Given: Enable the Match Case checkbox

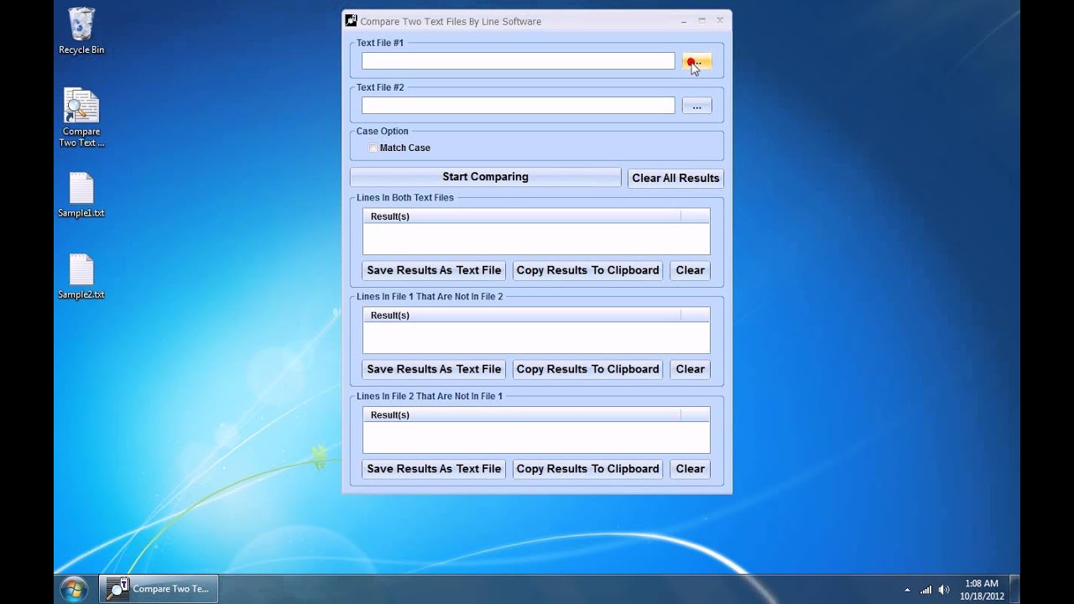Looking at the screenshot, I should click(373, 148).
